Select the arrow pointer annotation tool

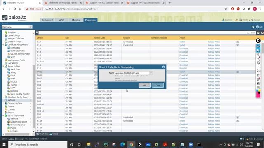click(x=258, y=50)
